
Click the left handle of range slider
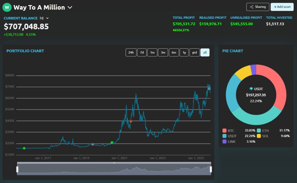coord(17,169)
